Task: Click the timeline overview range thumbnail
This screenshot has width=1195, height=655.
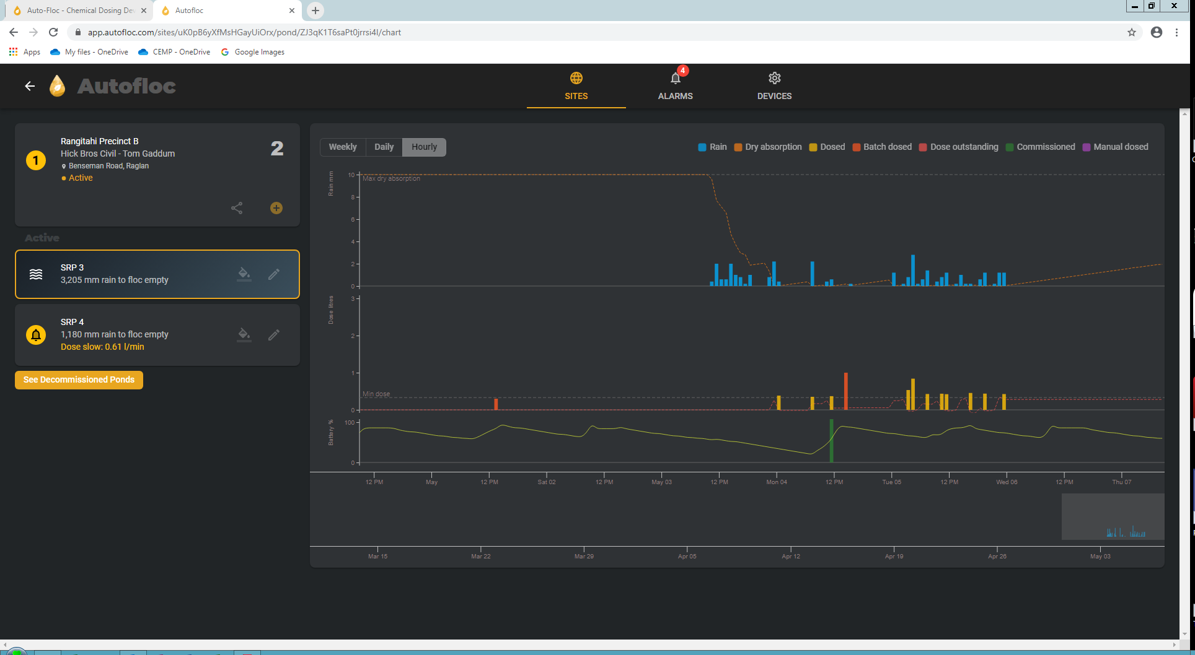Action: point(1113,516)
